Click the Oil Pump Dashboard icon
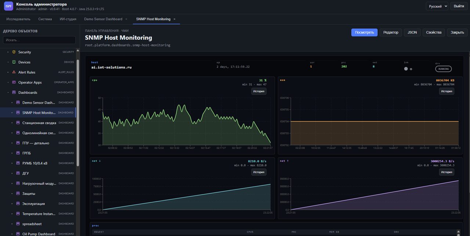The image size is (470, 236). click(x=18, y=234)
